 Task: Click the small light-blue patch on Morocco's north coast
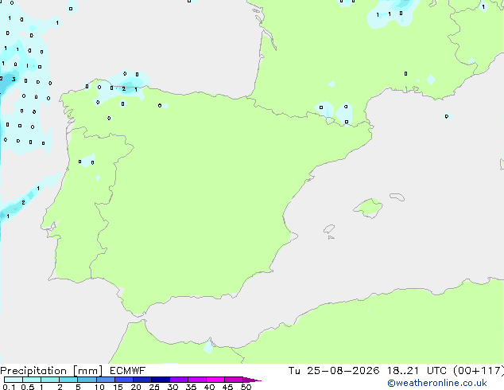(208, 347)
